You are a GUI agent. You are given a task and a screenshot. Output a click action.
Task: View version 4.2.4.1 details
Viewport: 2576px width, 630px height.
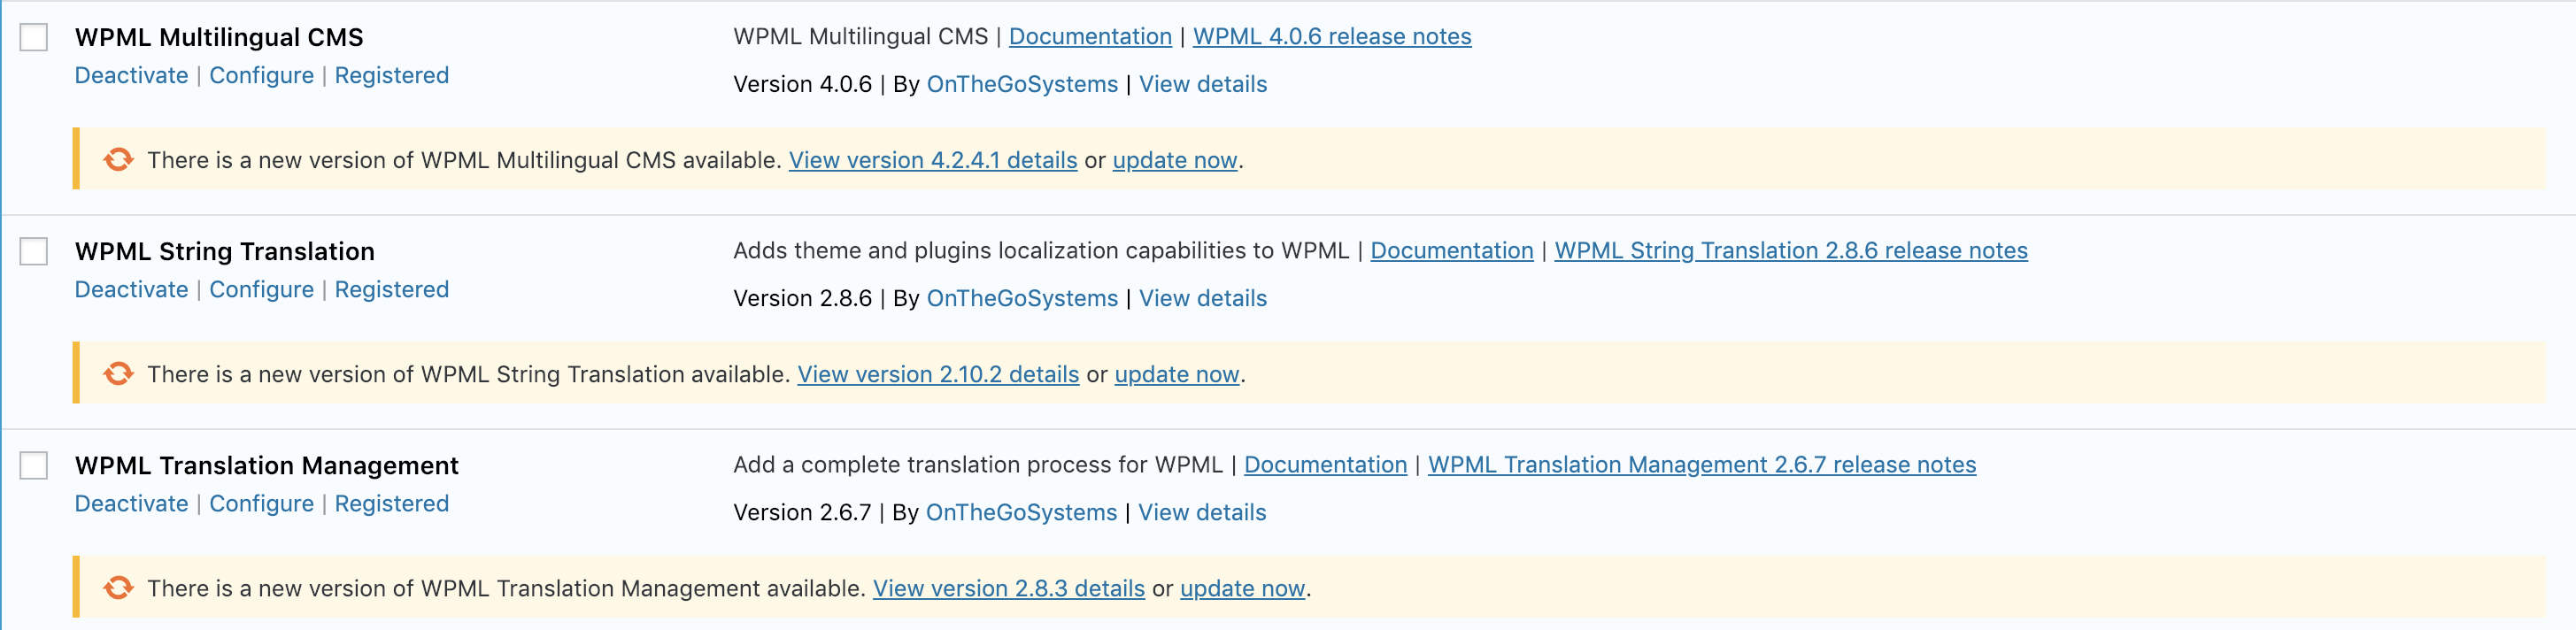(933, 160)
